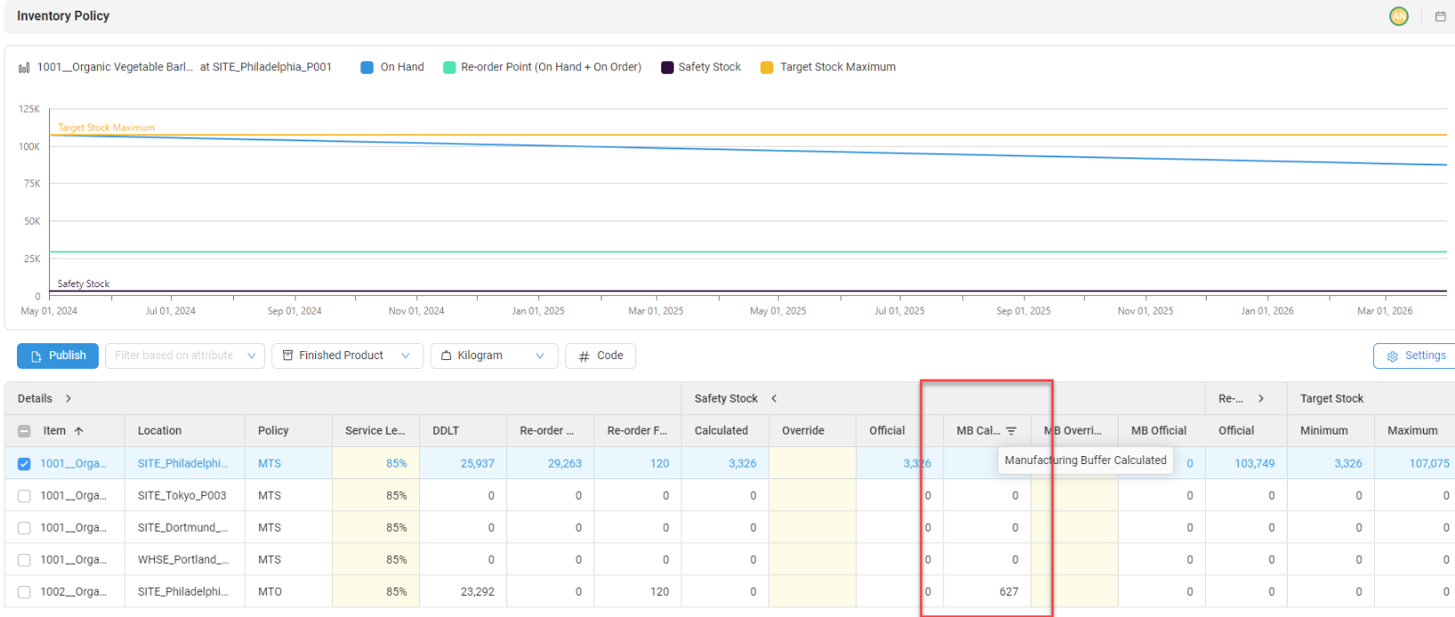Toggle the Re-order Point legend swatch
This screenshot has height=617, width=1455.
449,68
